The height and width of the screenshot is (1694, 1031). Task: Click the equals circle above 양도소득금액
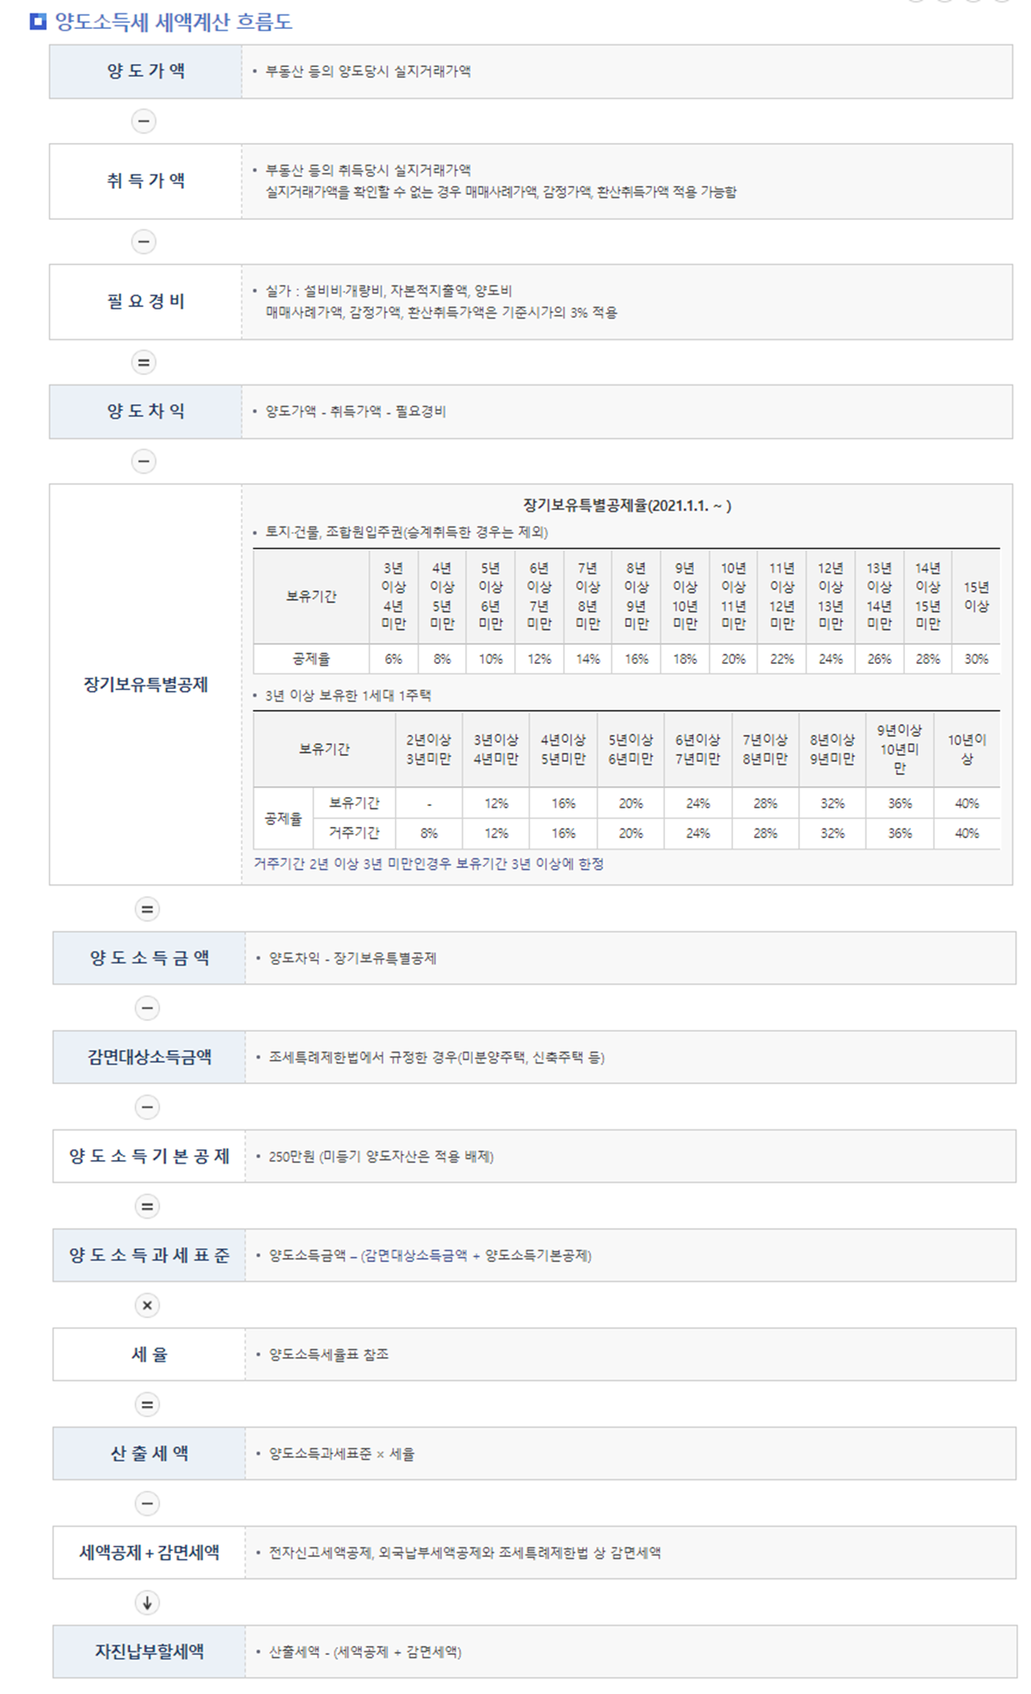pyautogui.click(x=147, y=909)
